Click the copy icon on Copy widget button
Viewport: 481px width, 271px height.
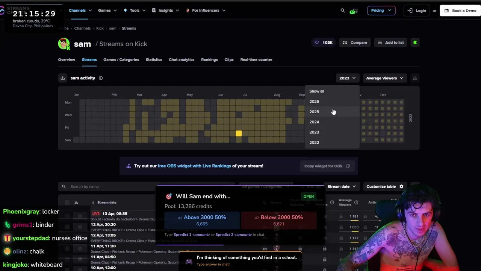[x=348, y=166]
